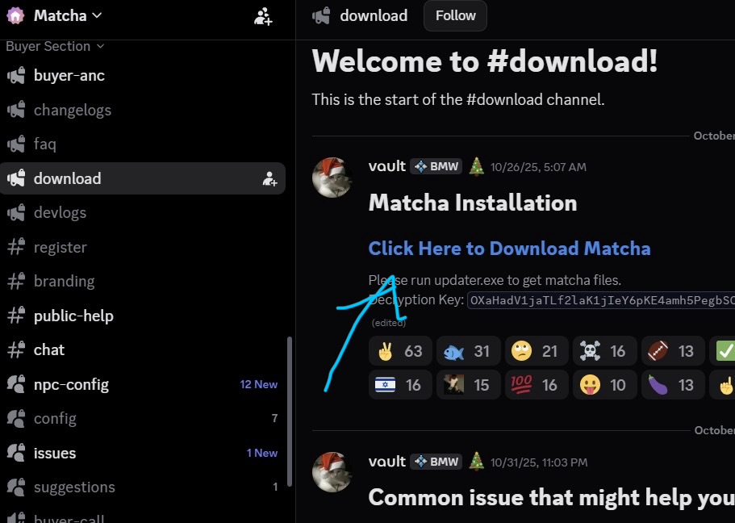Click create invite icon on download channel
The width and height of the screenshot is (735, 523).
point(269,179)
